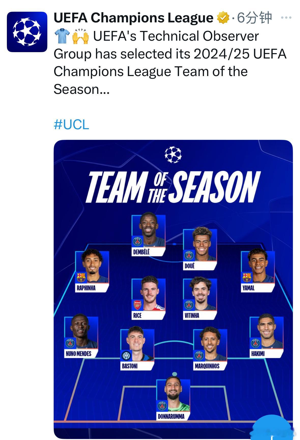
Task: Click the Inter crest on Bastoni's card
Action: (126, 356)
